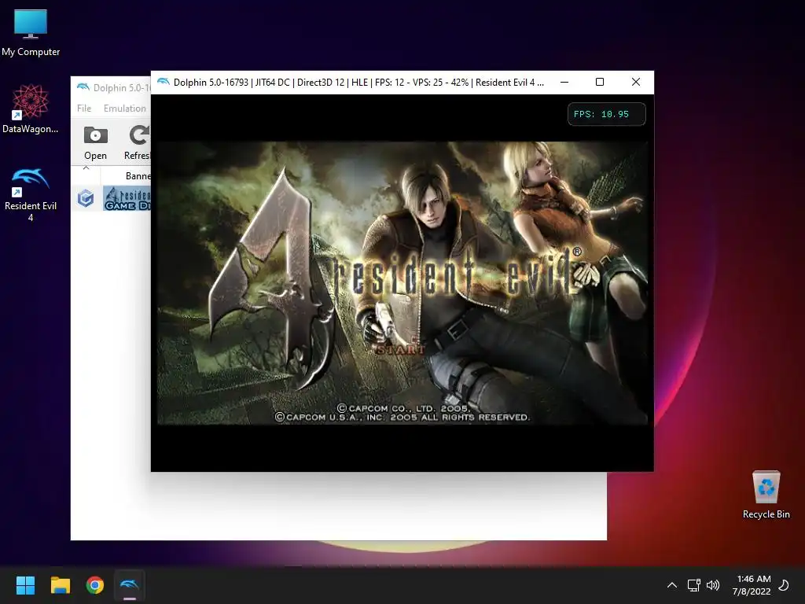Click START on the game title screen
Screen dimensions: 805x604
(x=400, y=350)
